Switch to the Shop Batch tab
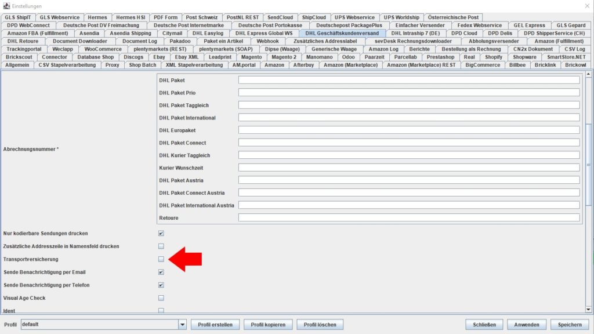 (143, 65)
